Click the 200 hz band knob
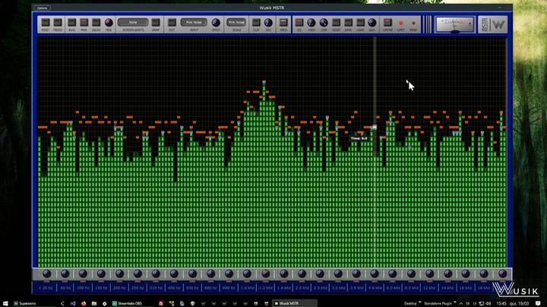The image size is (547, 307). [x=119, y=274]
